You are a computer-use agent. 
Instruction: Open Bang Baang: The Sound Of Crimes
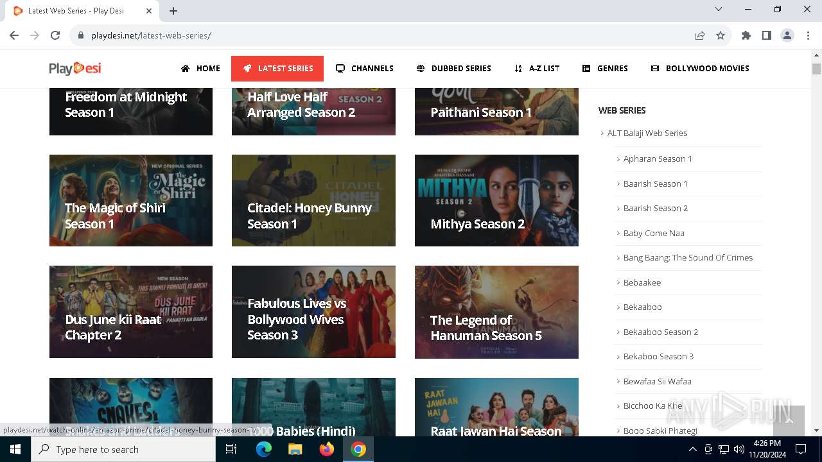(x=688, y=257)
